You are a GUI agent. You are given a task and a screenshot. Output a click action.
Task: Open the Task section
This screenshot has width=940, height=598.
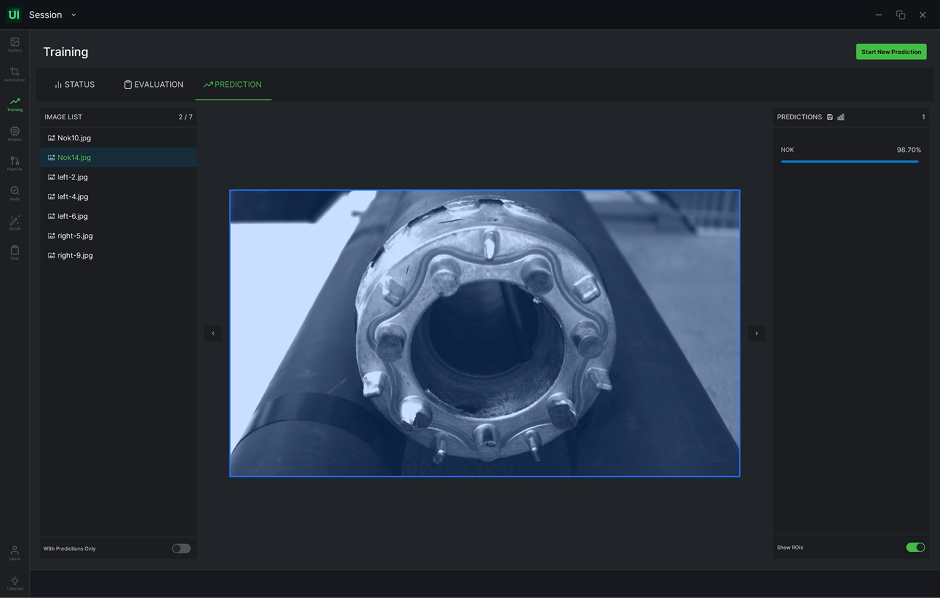pyautogui.click(x=14, y=253)
